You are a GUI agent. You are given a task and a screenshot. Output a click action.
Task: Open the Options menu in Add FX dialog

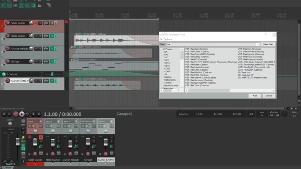pyautogui.click(x=168, y=39)
